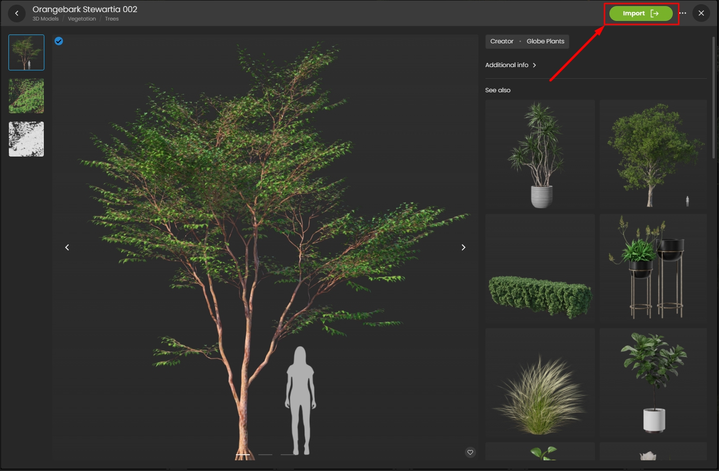
Task: Open the 3D Models breadcrumb
Action: click(45, 19)
